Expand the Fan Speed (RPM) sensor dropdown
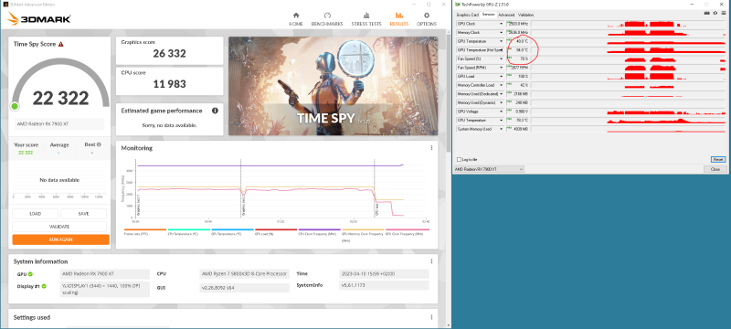 tap(501, 68)
